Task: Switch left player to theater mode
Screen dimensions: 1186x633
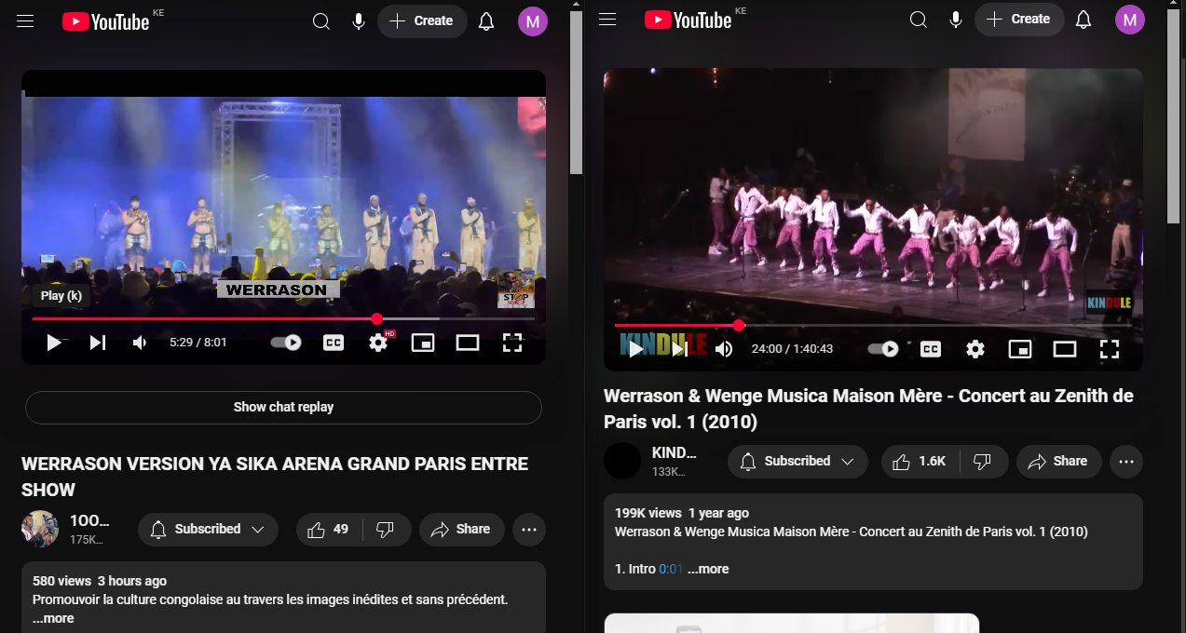Action: point(468,343)
